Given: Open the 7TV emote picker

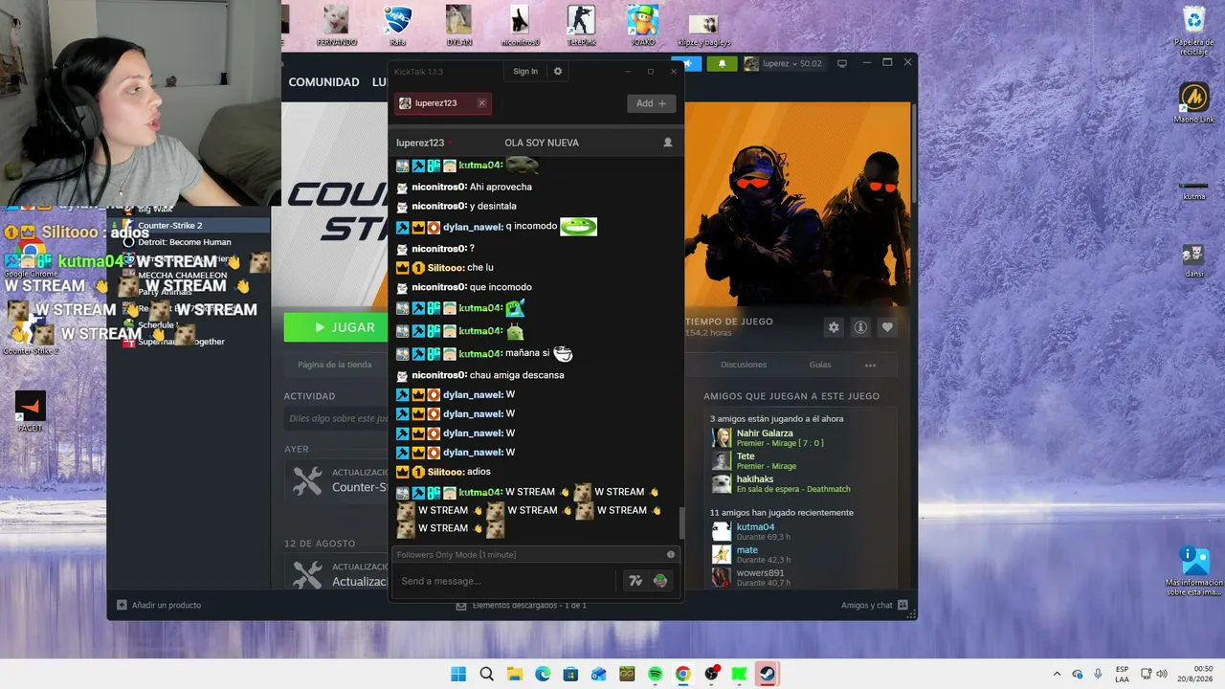Looking at the screenshot, I should click(635, 581).
